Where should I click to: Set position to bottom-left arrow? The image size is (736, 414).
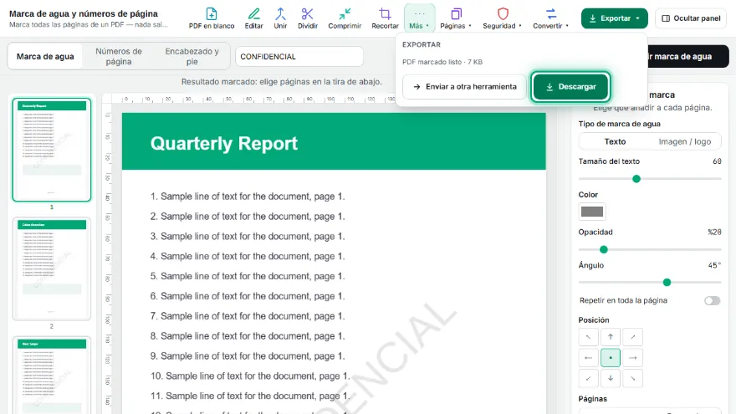pos(588,378)
